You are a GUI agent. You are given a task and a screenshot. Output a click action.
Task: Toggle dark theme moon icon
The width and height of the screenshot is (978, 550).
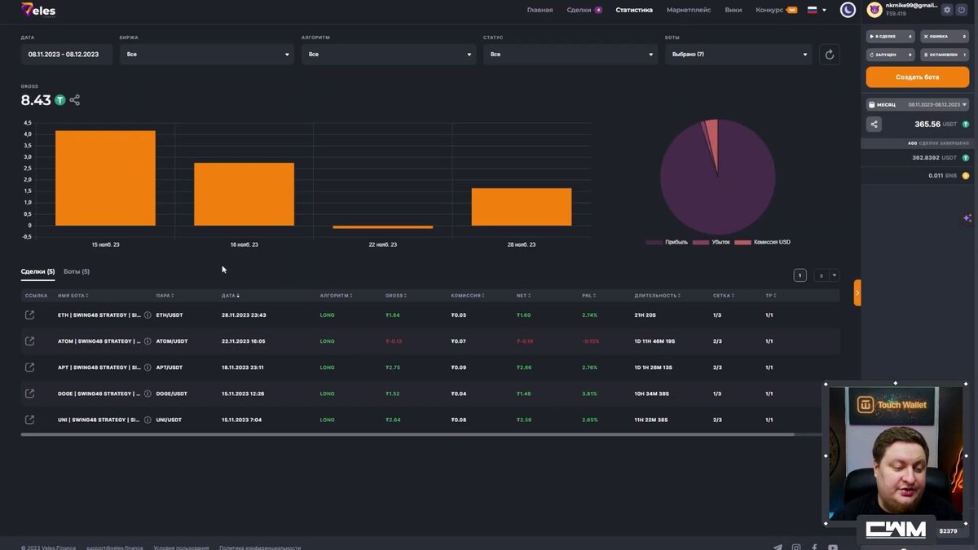[x=848, y=10]
